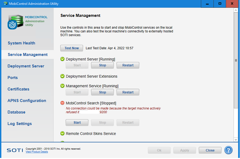Screen dimensions: 240x159
Task: Click the blue help question mark icon
Action: click(228, 150)
